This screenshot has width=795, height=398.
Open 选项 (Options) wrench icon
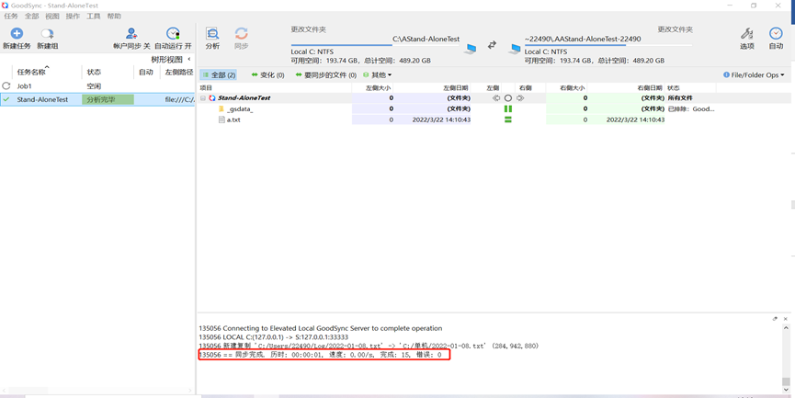point(747,33)
